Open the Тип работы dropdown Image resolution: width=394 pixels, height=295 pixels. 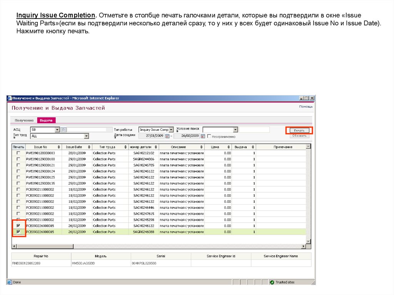pyautogui.click(x=172, y=130)
